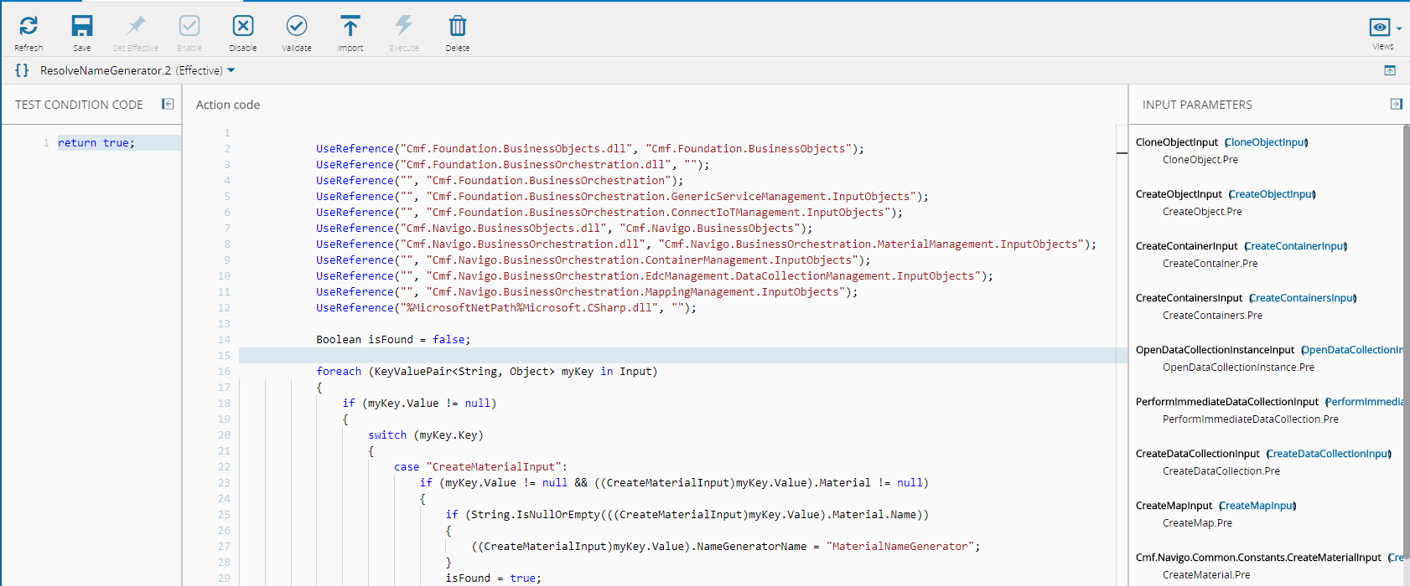Viewport: 1410px width, 586px height.
Task: Click the Refresh toolbar icon
Action: point(29,27)
